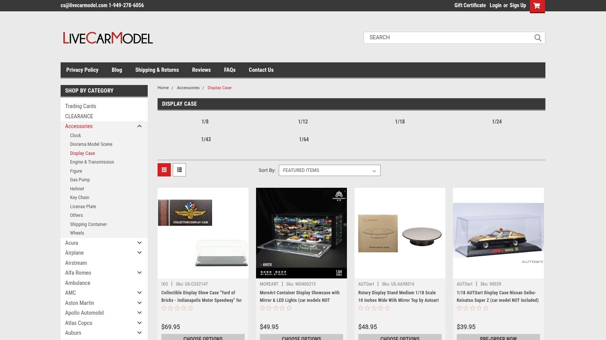Open the Contact Us page
Screen dimensions: 606x340
261,70
